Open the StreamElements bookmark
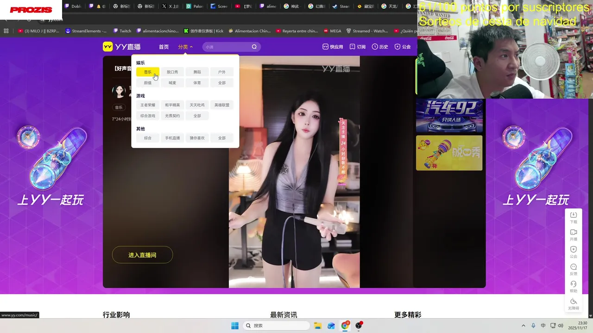This screenshot has width=593, height=333. coord(86,31)
